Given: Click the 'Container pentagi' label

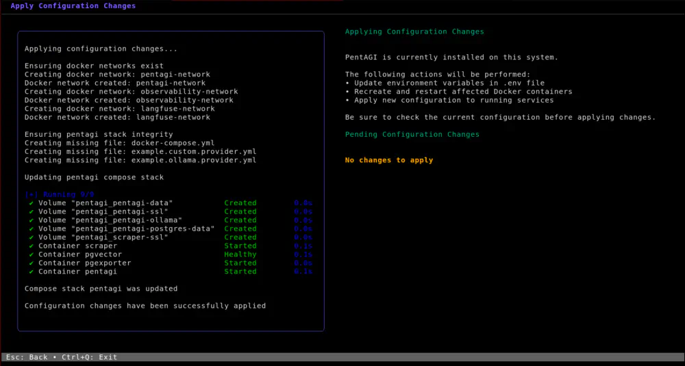Looking at the screenshot, I should [78, 272].
